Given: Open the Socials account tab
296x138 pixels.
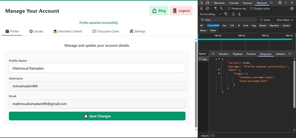Looking at the screenshot, I should [36, 31].
